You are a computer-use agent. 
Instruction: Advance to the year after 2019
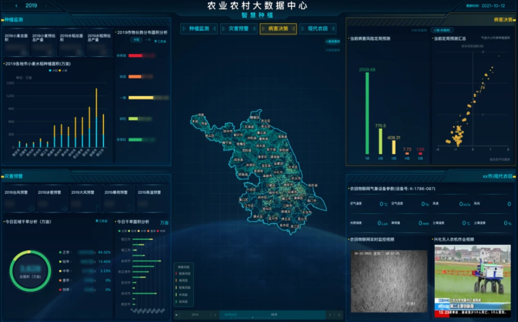pos(46,6)
